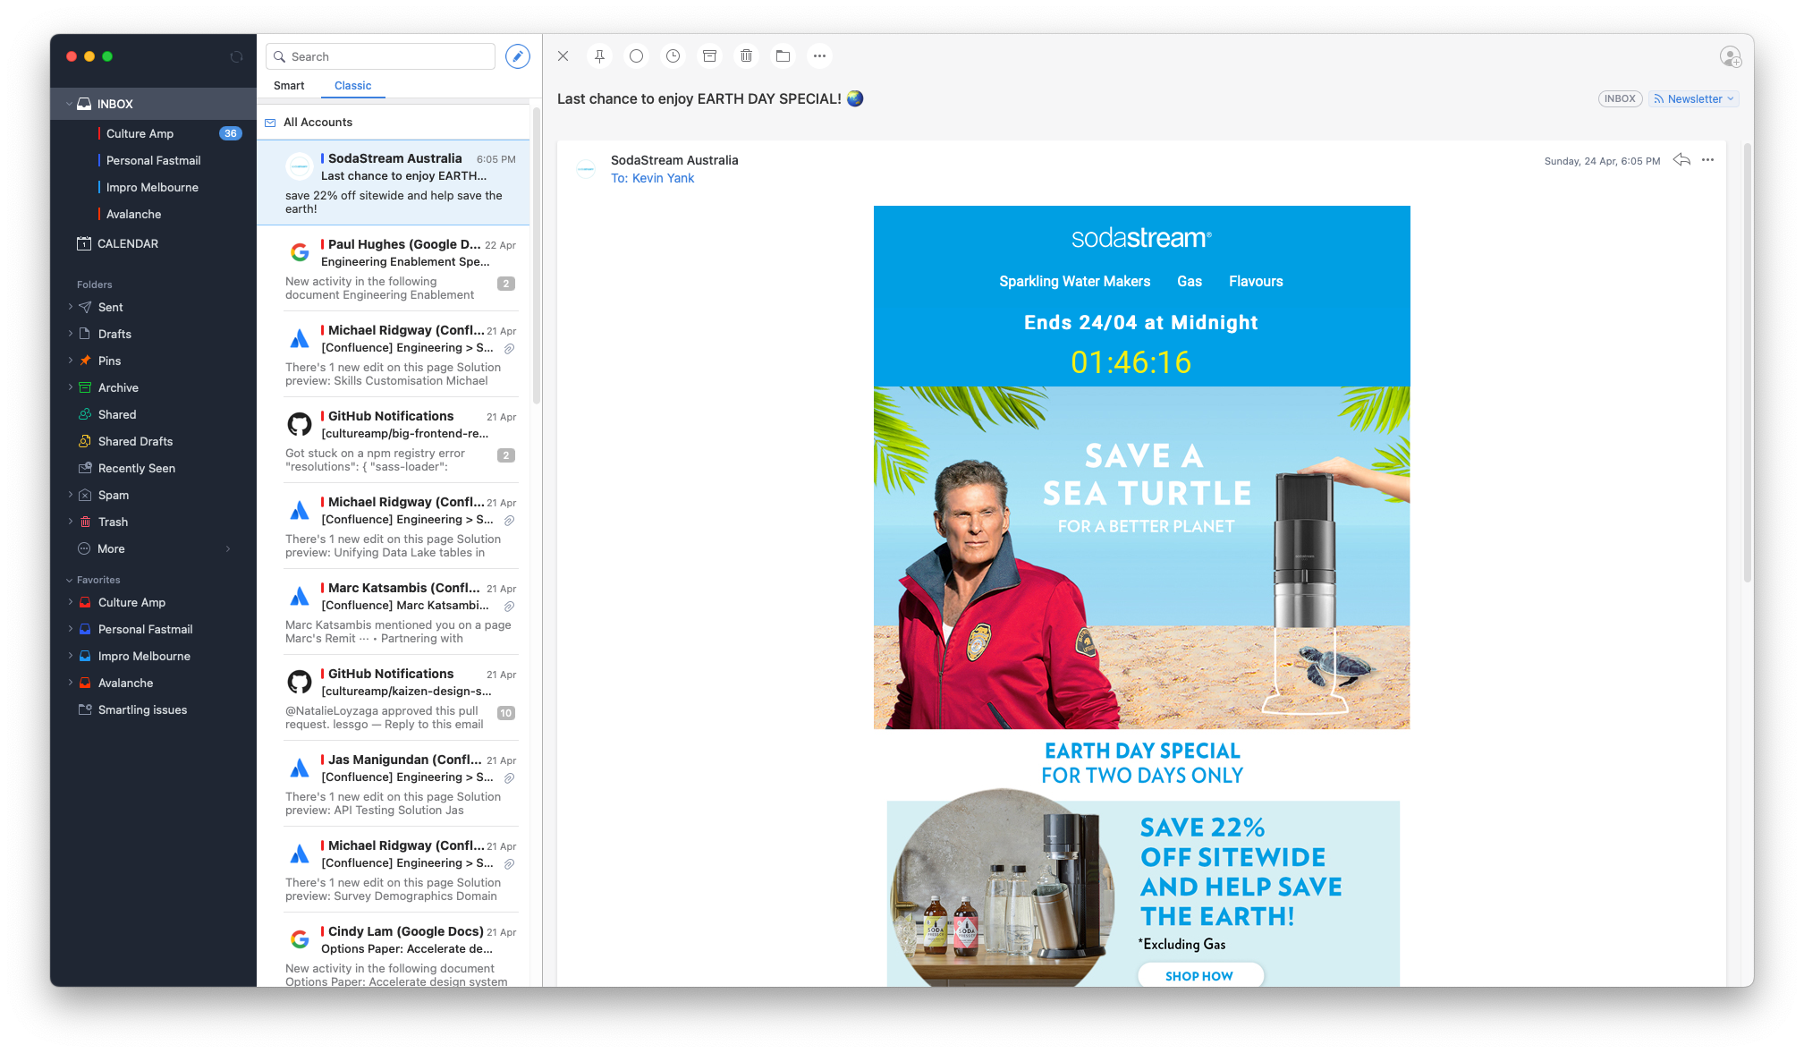Viewport: 1804px width, 1053px height.
Task: Collapse the INBOX accounts list chevron
Action: [x=69, y=104]
